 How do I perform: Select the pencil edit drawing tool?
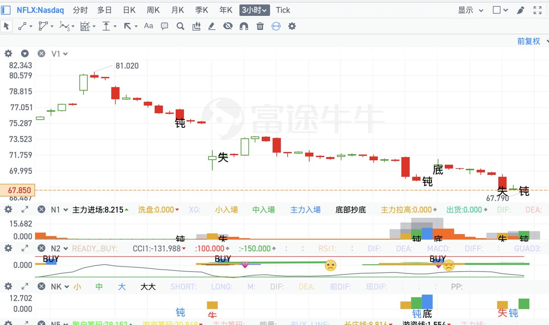(212, 26)
